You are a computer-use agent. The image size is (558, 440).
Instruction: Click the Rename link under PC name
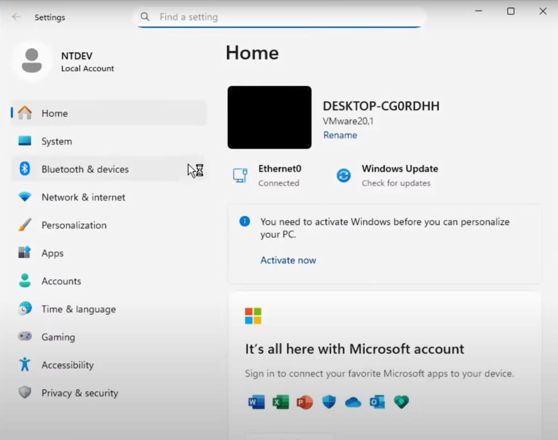coord(340,135)
